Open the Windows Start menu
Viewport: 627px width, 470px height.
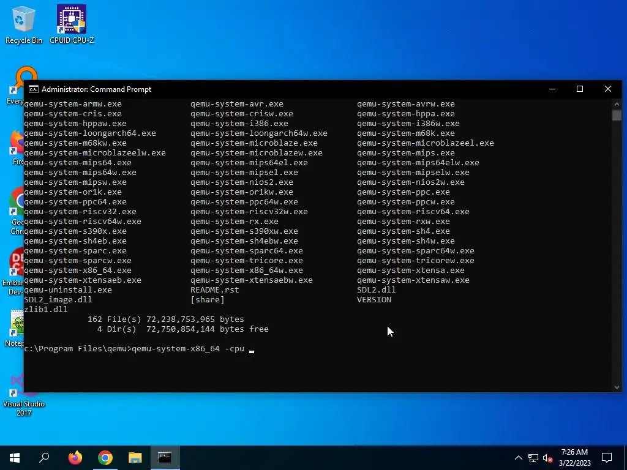coord(15,458)
